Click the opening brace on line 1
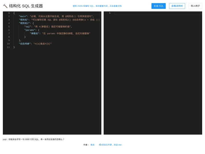Viewport: 205px width, 154px height. [x=14, y=13]
